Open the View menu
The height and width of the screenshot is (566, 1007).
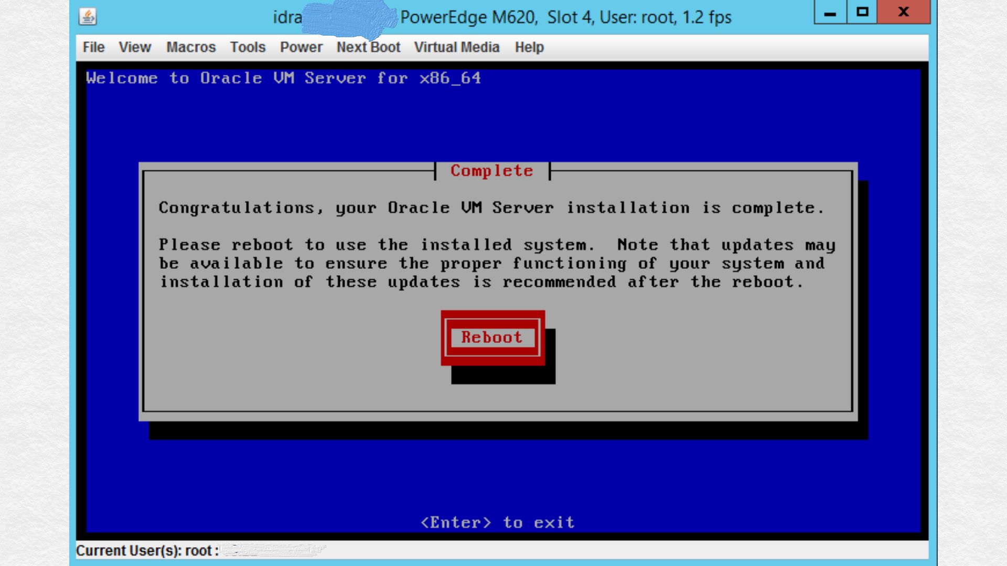pyautogui.click(x=135, y=47)
